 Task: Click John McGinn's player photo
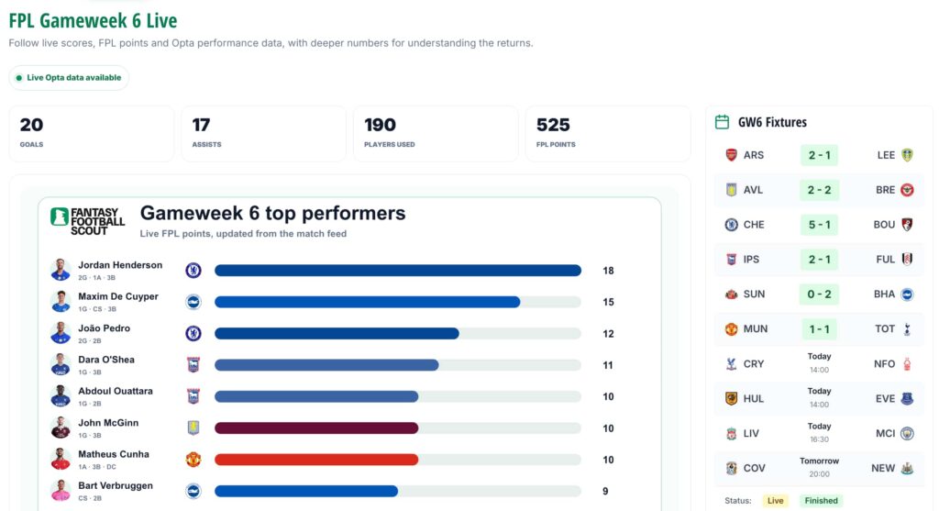click(61, 428)
